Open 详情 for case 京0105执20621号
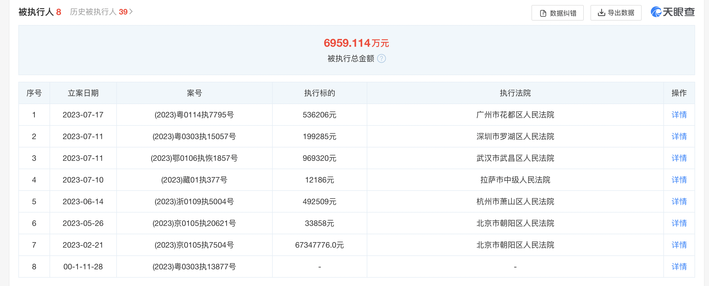 point(679,223)
